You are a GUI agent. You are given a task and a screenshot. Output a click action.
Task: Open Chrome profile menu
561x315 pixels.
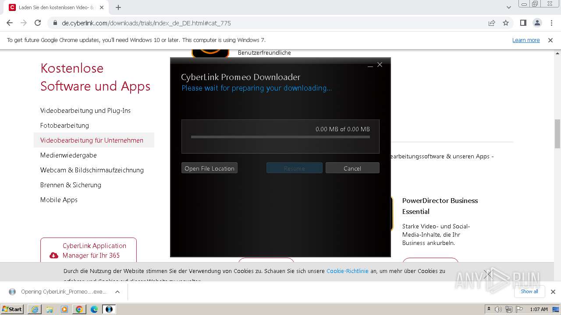pos(537,23)
